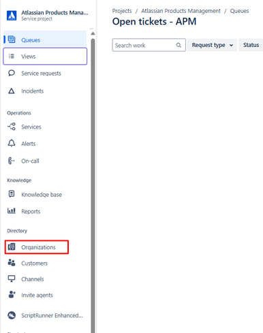Click the Atlassian Products Mana... project title
Image resolution: width=263 pixels, height=333 pixels.
pyautogui.click(x=55, y=12)
